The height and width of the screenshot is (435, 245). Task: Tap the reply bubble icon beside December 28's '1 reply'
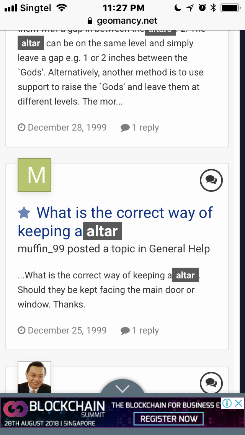125,128
